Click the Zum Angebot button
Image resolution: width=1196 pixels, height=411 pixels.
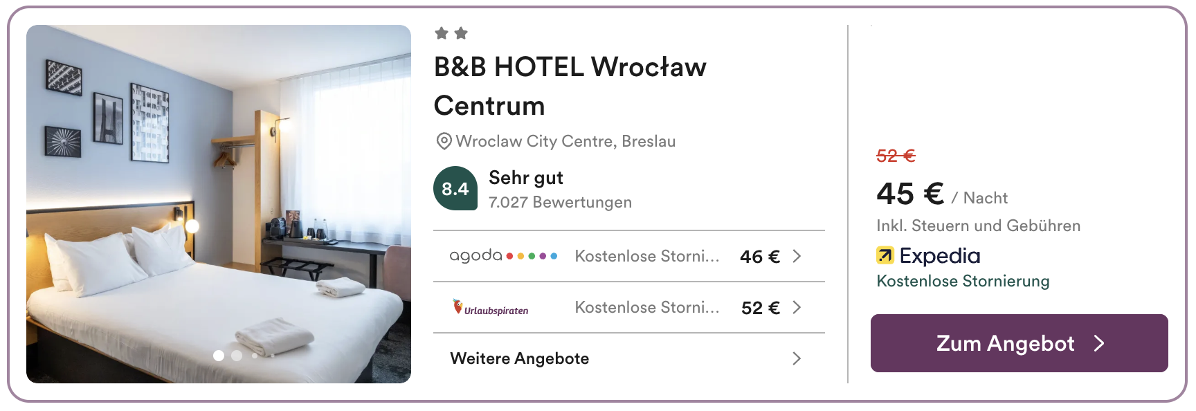tap(1020, 343)
